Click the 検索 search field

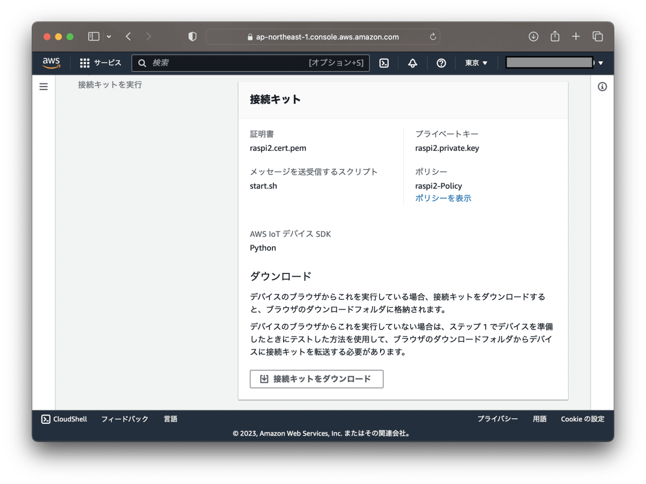[x=250, y=63]
